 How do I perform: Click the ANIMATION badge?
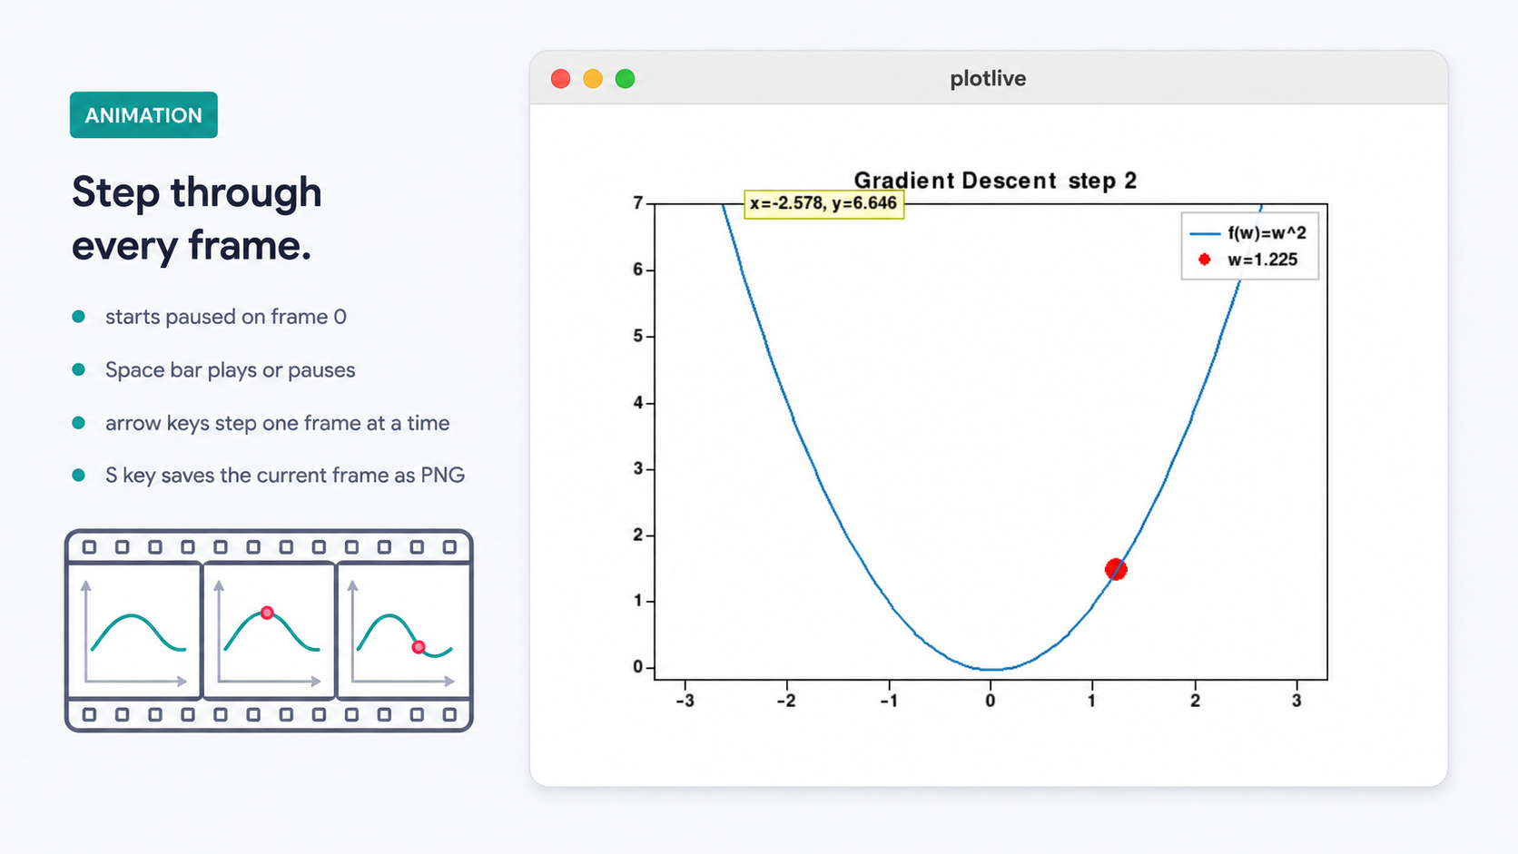click(x=143, y=115)
